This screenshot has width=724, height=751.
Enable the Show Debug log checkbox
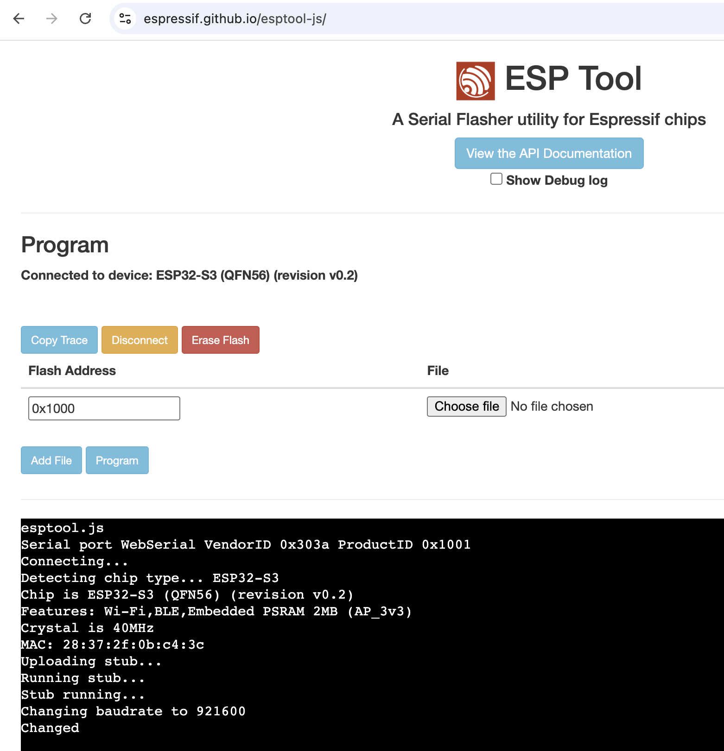[496, 179]
